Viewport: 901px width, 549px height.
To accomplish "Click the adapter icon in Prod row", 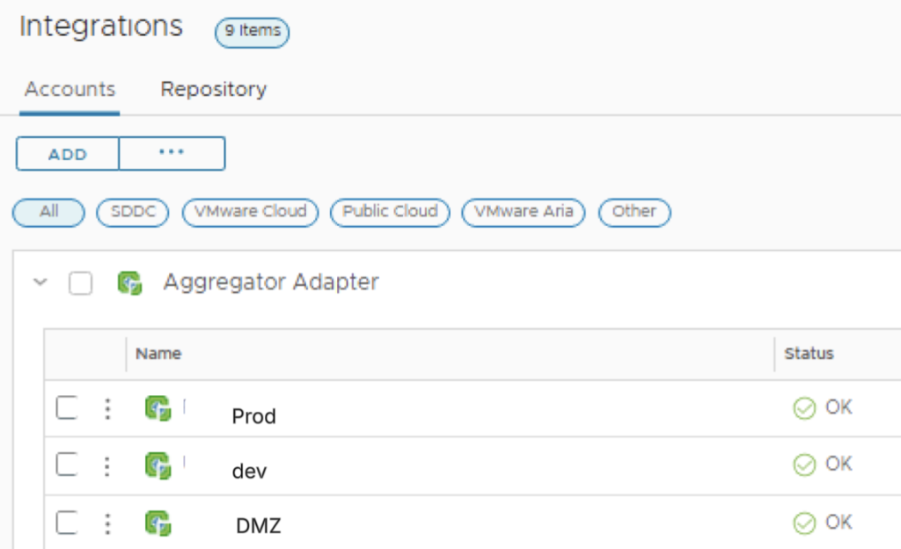I will pos(158,408).
